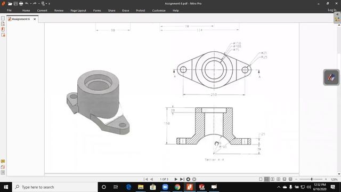Click the Redo arrow icon
341x192 pixels.
[x=35, y=3]
